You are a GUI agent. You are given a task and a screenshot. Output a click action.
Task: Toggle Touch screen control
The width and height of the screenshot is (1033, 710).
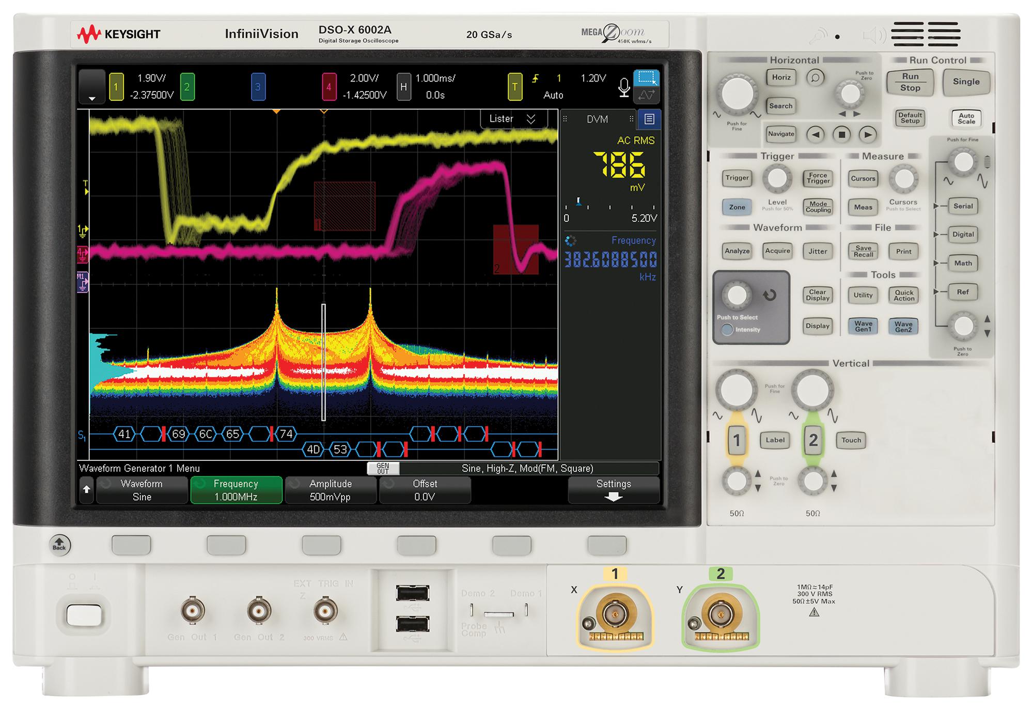click(851, 440)
